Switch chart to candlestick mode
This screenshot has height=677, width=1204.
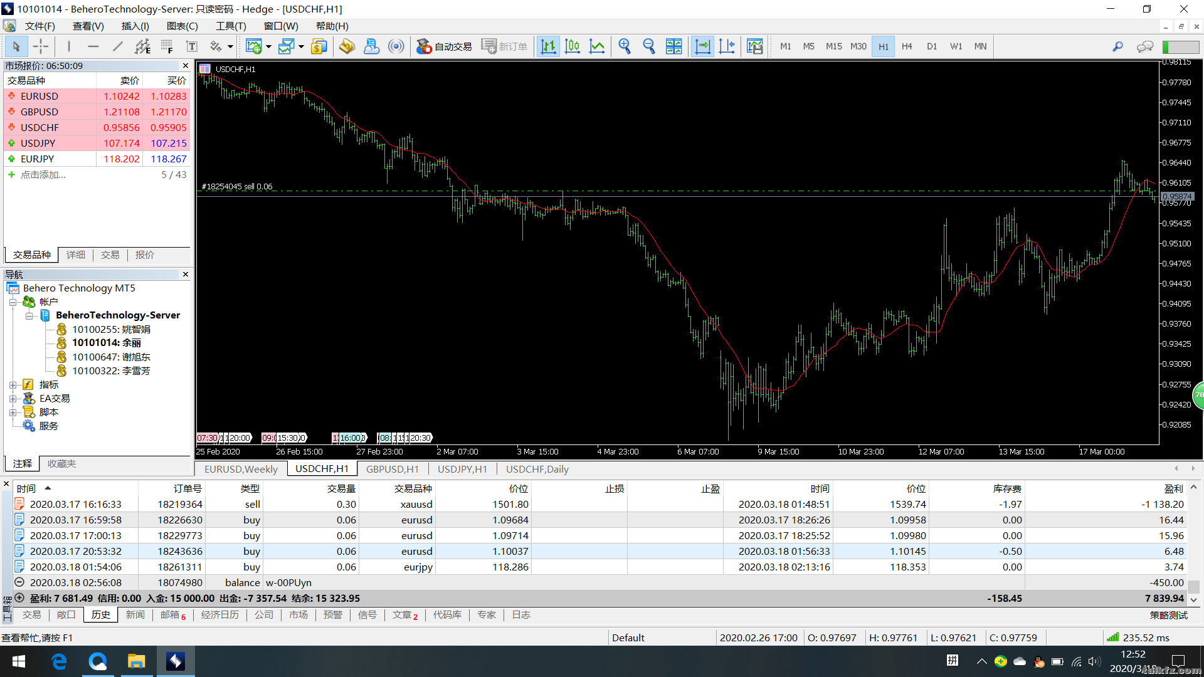573,46
